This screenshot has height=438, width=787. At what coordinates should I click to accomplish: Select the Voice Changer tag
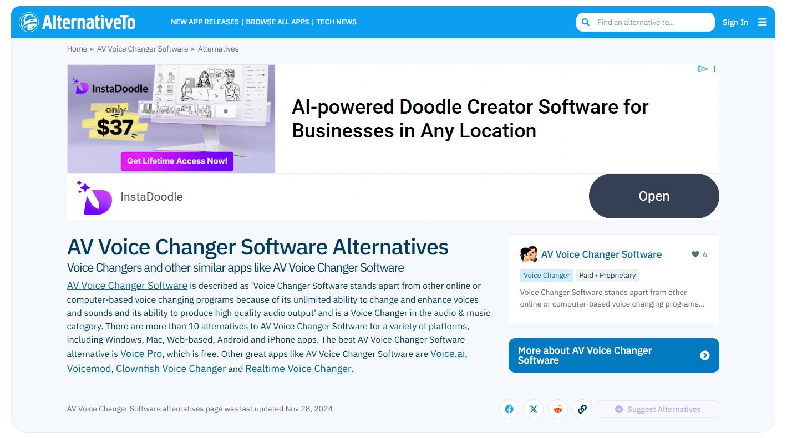tap(547, 276)
